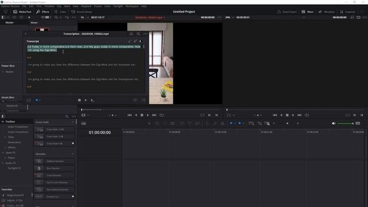The image size is (368, 207).
Task: Jump to first frame in source viewer
Action: click(129, 115)
